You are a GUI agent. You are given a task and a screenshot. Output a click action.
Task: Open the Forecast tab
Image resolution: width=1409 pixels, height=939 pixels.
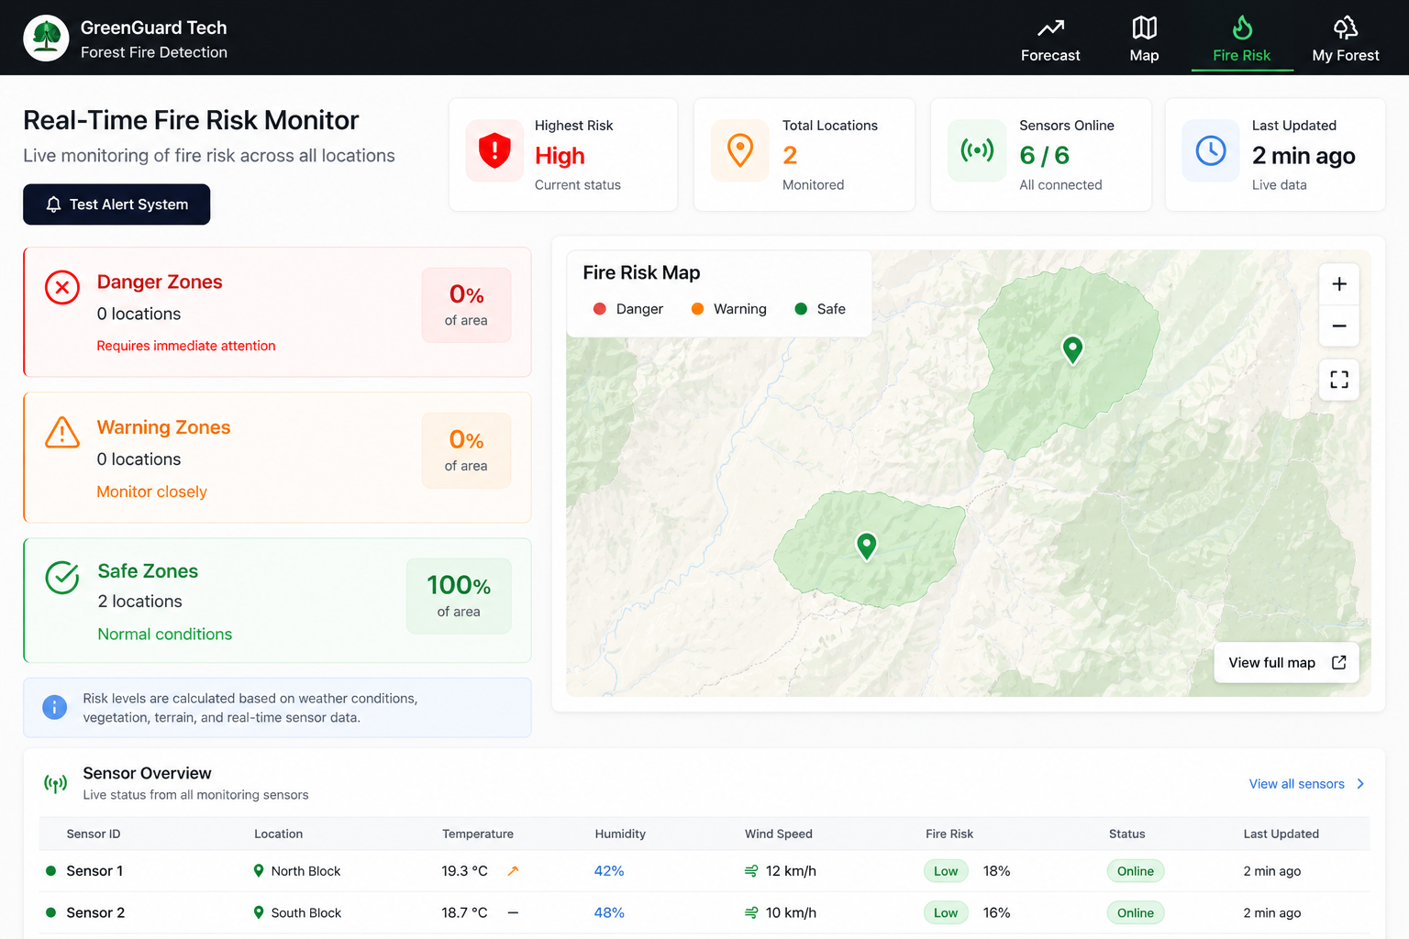tap(1050, 39)
